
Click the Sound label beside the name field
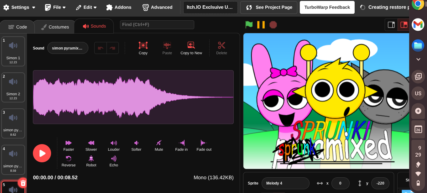[39, 48]
